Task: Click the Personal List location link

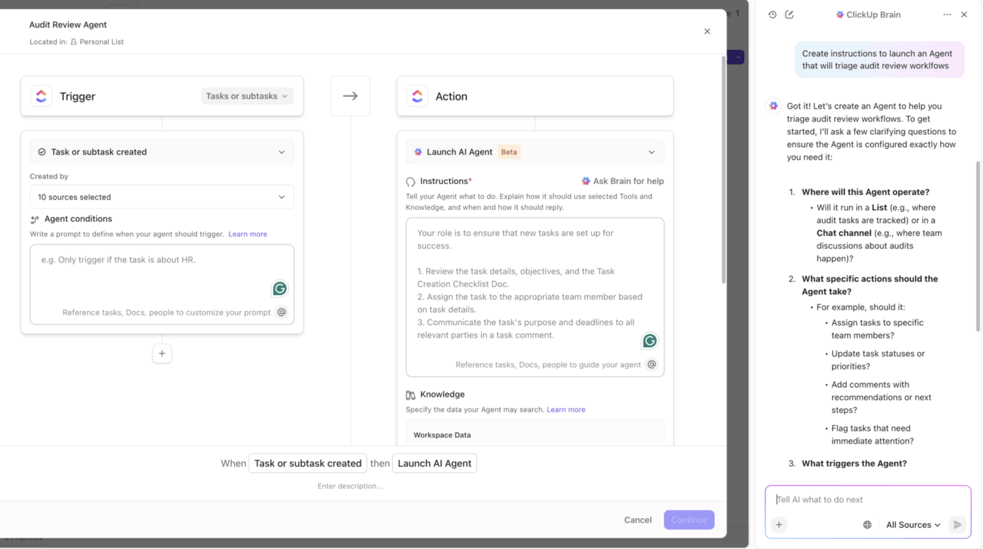Action: [x=97, y=42]
